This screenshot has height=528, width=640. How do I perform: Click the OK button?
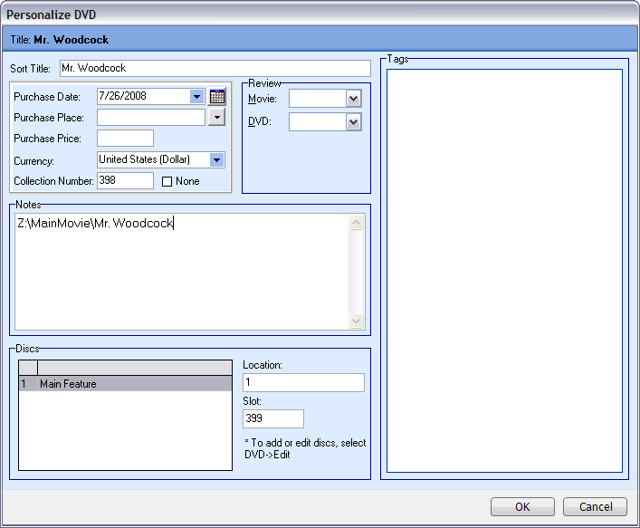[x=522, y=507]
